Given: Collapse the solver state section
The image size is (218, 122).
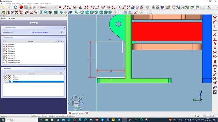Looking at the screenshot, I should (x=64, y=28).
